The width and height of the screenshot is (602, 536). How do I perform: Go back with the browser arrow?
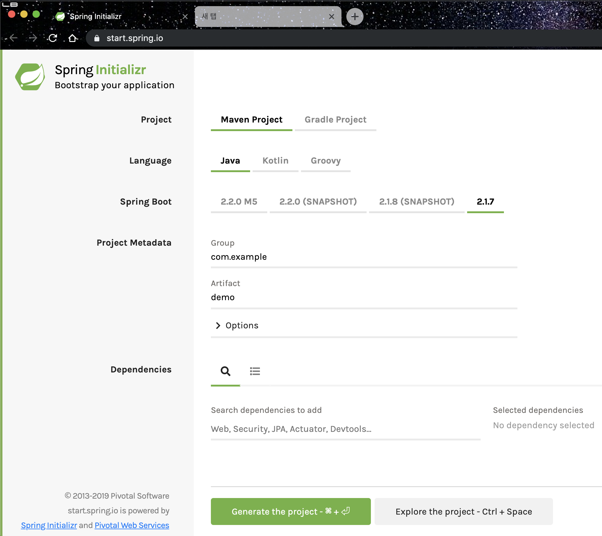coord(14,38)
